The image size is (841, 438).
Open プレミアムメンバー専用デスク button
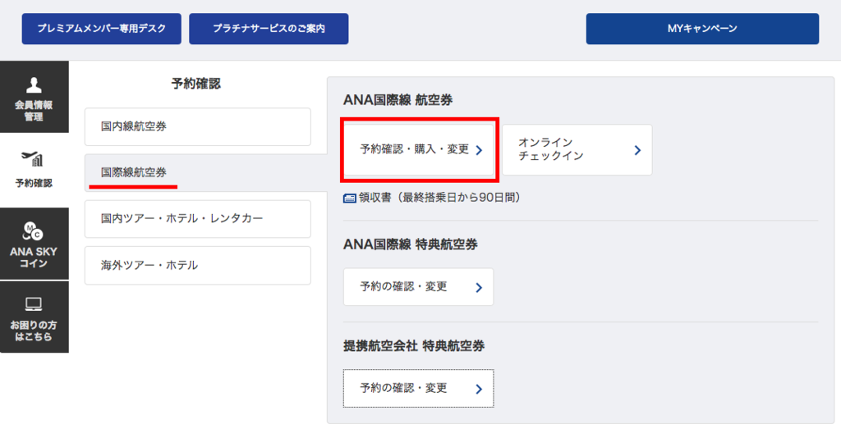[x=101, y=29]
